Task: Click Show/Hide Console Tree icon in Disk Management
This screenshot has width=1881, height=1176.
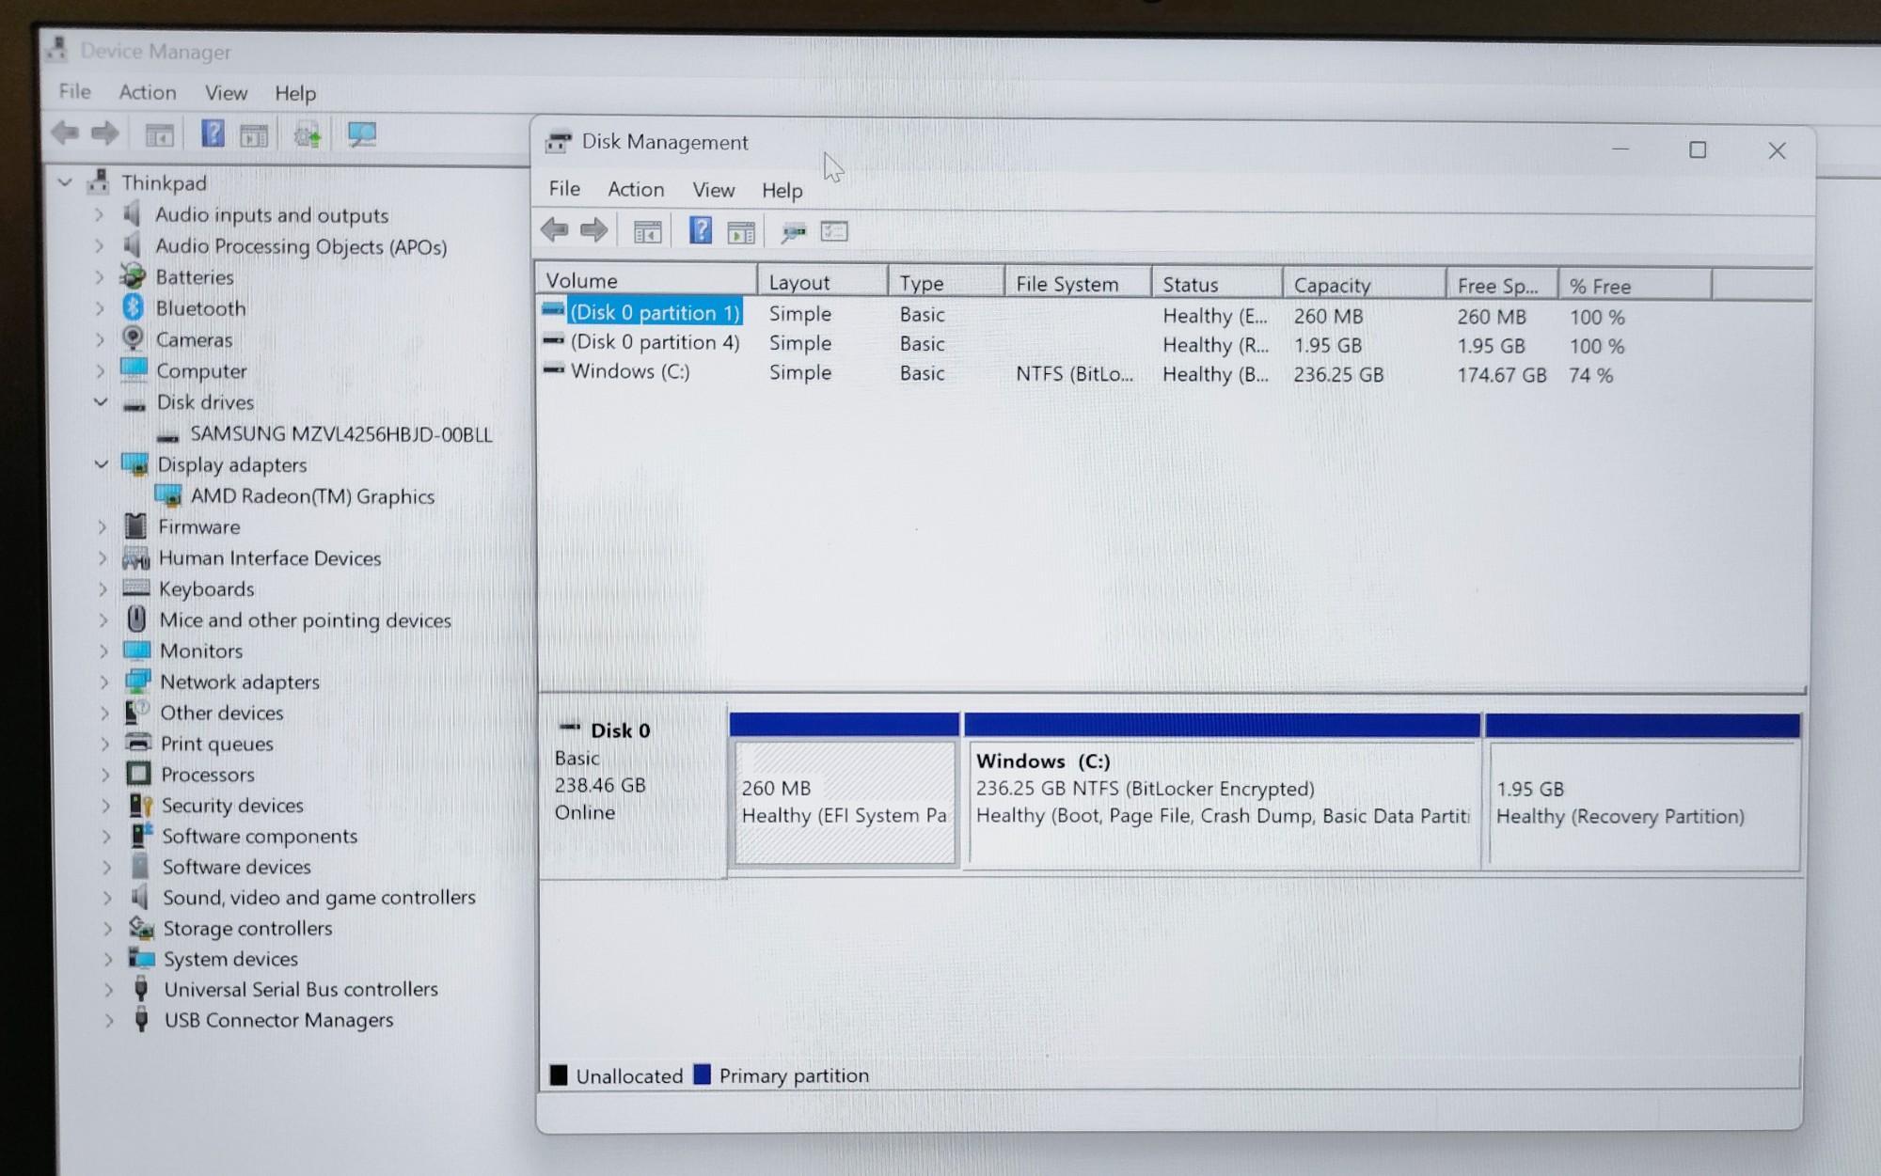Action: tap(647, 231)
